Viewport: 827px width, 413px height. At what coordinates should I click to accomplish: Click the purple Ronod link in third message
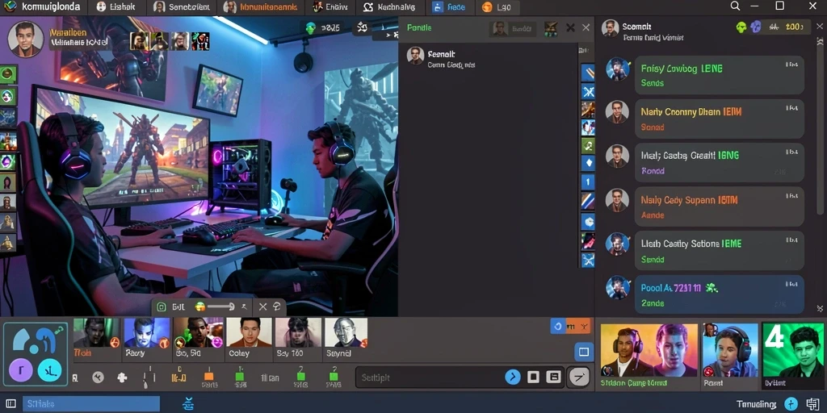(x=653, y=171)
